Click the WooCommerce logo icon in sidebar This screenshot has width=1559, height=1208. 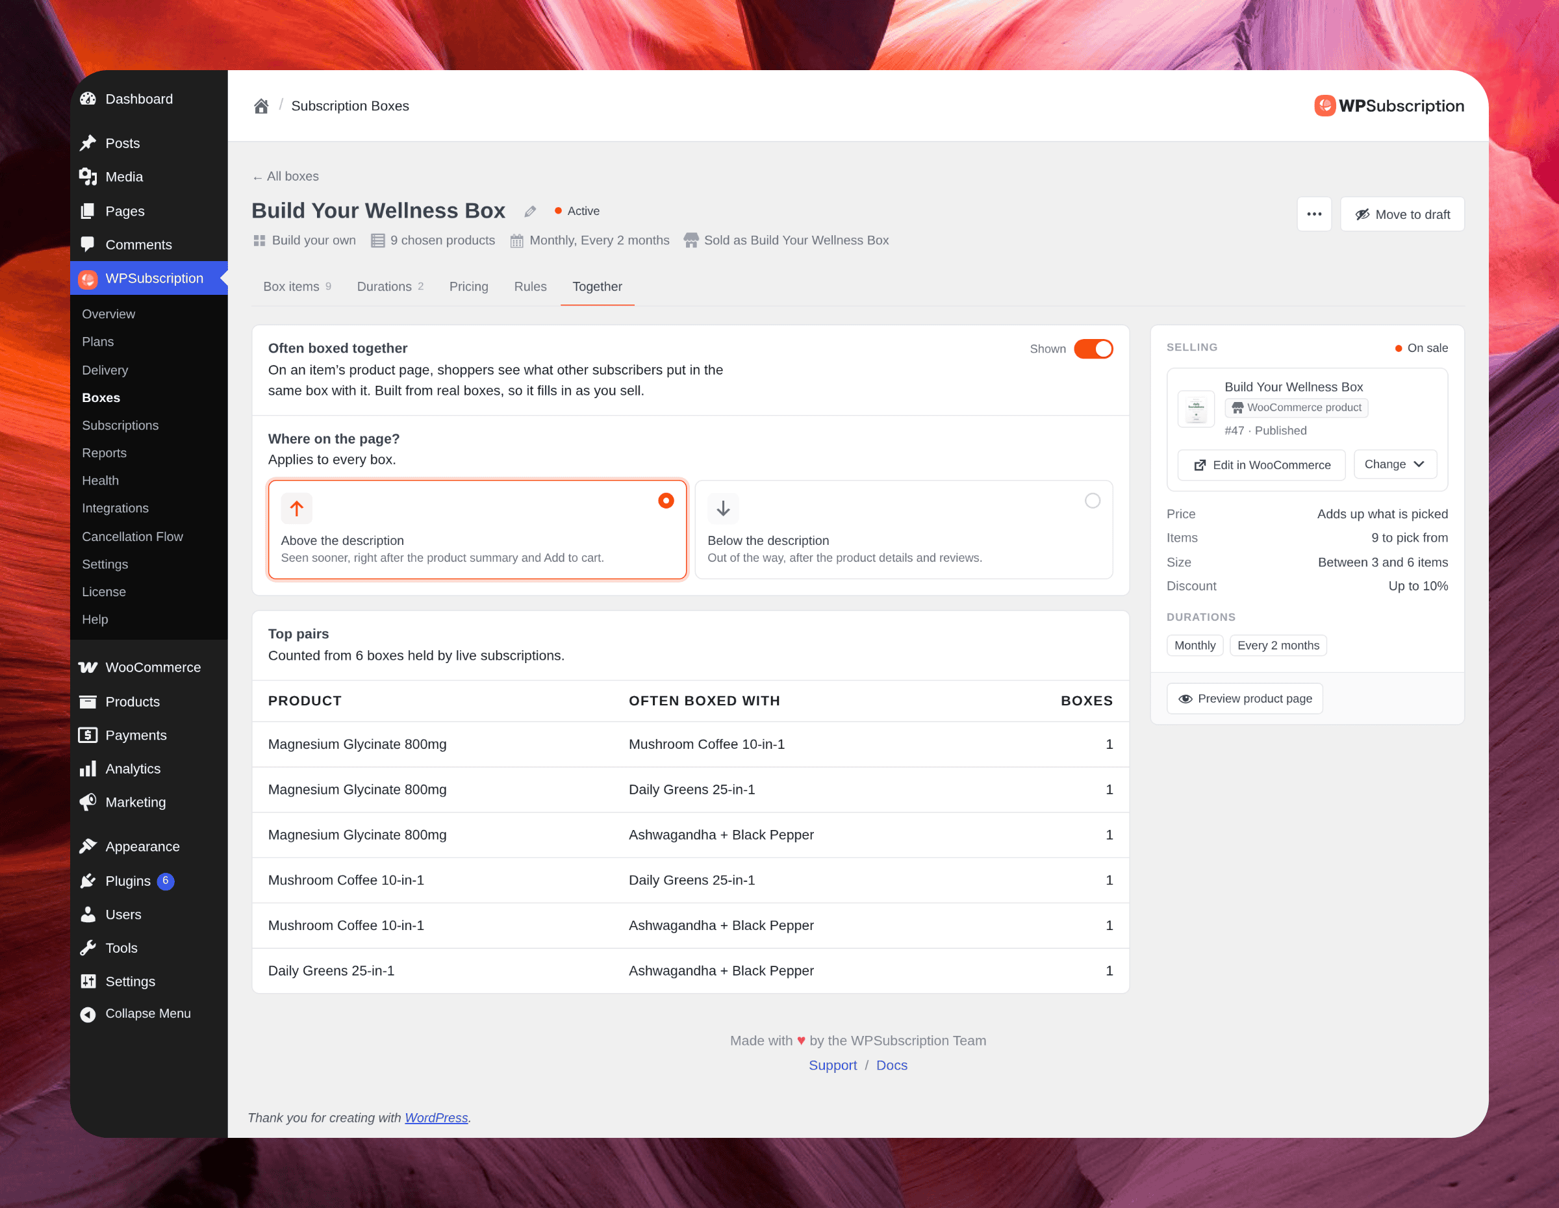coord(88,667)
